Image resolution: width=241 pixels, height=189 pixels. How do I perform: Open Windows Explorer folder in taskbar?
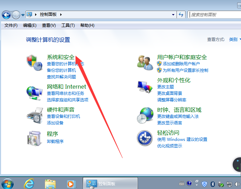(50, 184)
